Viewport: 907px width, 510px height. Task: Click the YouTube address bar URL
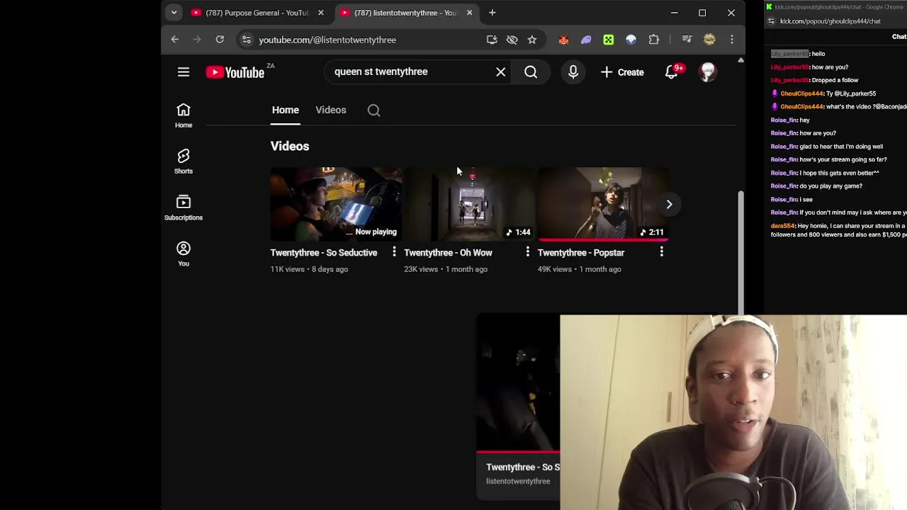[327, 40]
